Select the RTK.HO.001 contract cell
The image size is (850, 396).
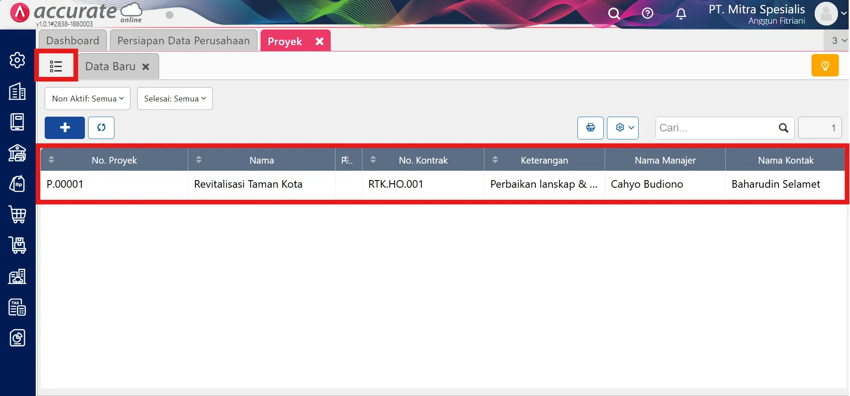coord(423,184)
